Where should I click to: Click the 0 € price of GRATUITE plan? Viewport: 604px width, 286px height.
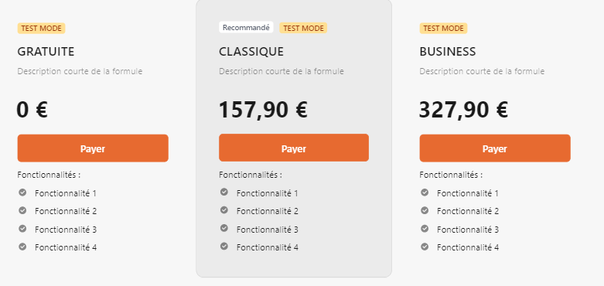tap(32, 110)
